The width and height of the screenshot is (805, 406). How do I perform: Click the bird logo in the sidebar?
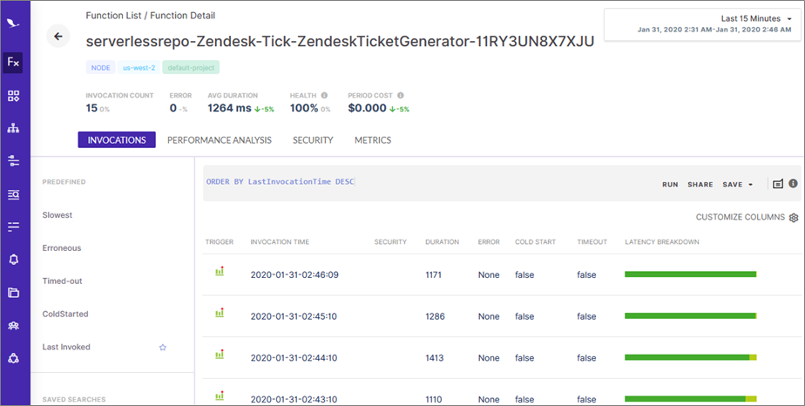pos(13,24)
